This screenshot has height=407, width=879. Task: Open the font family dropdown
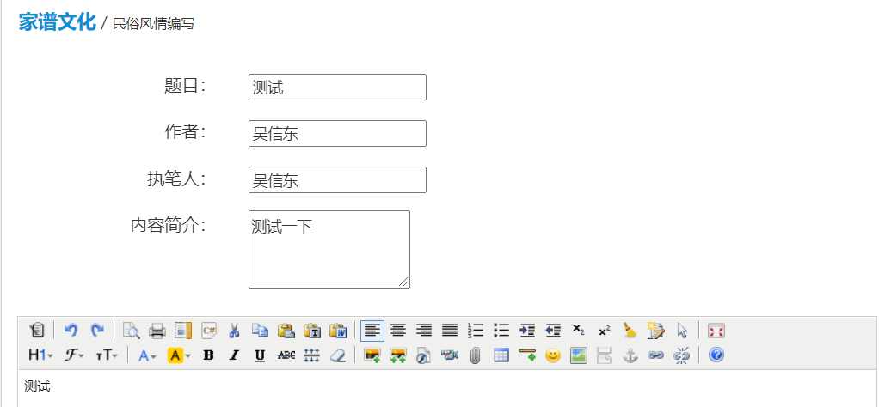(x=73, y=355)
